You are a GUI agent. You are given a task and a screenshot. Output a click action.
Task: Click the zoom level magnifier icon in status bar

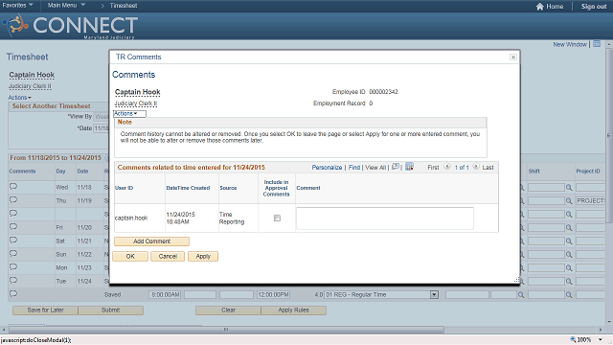pyautogui.click(x=573, y=339)
